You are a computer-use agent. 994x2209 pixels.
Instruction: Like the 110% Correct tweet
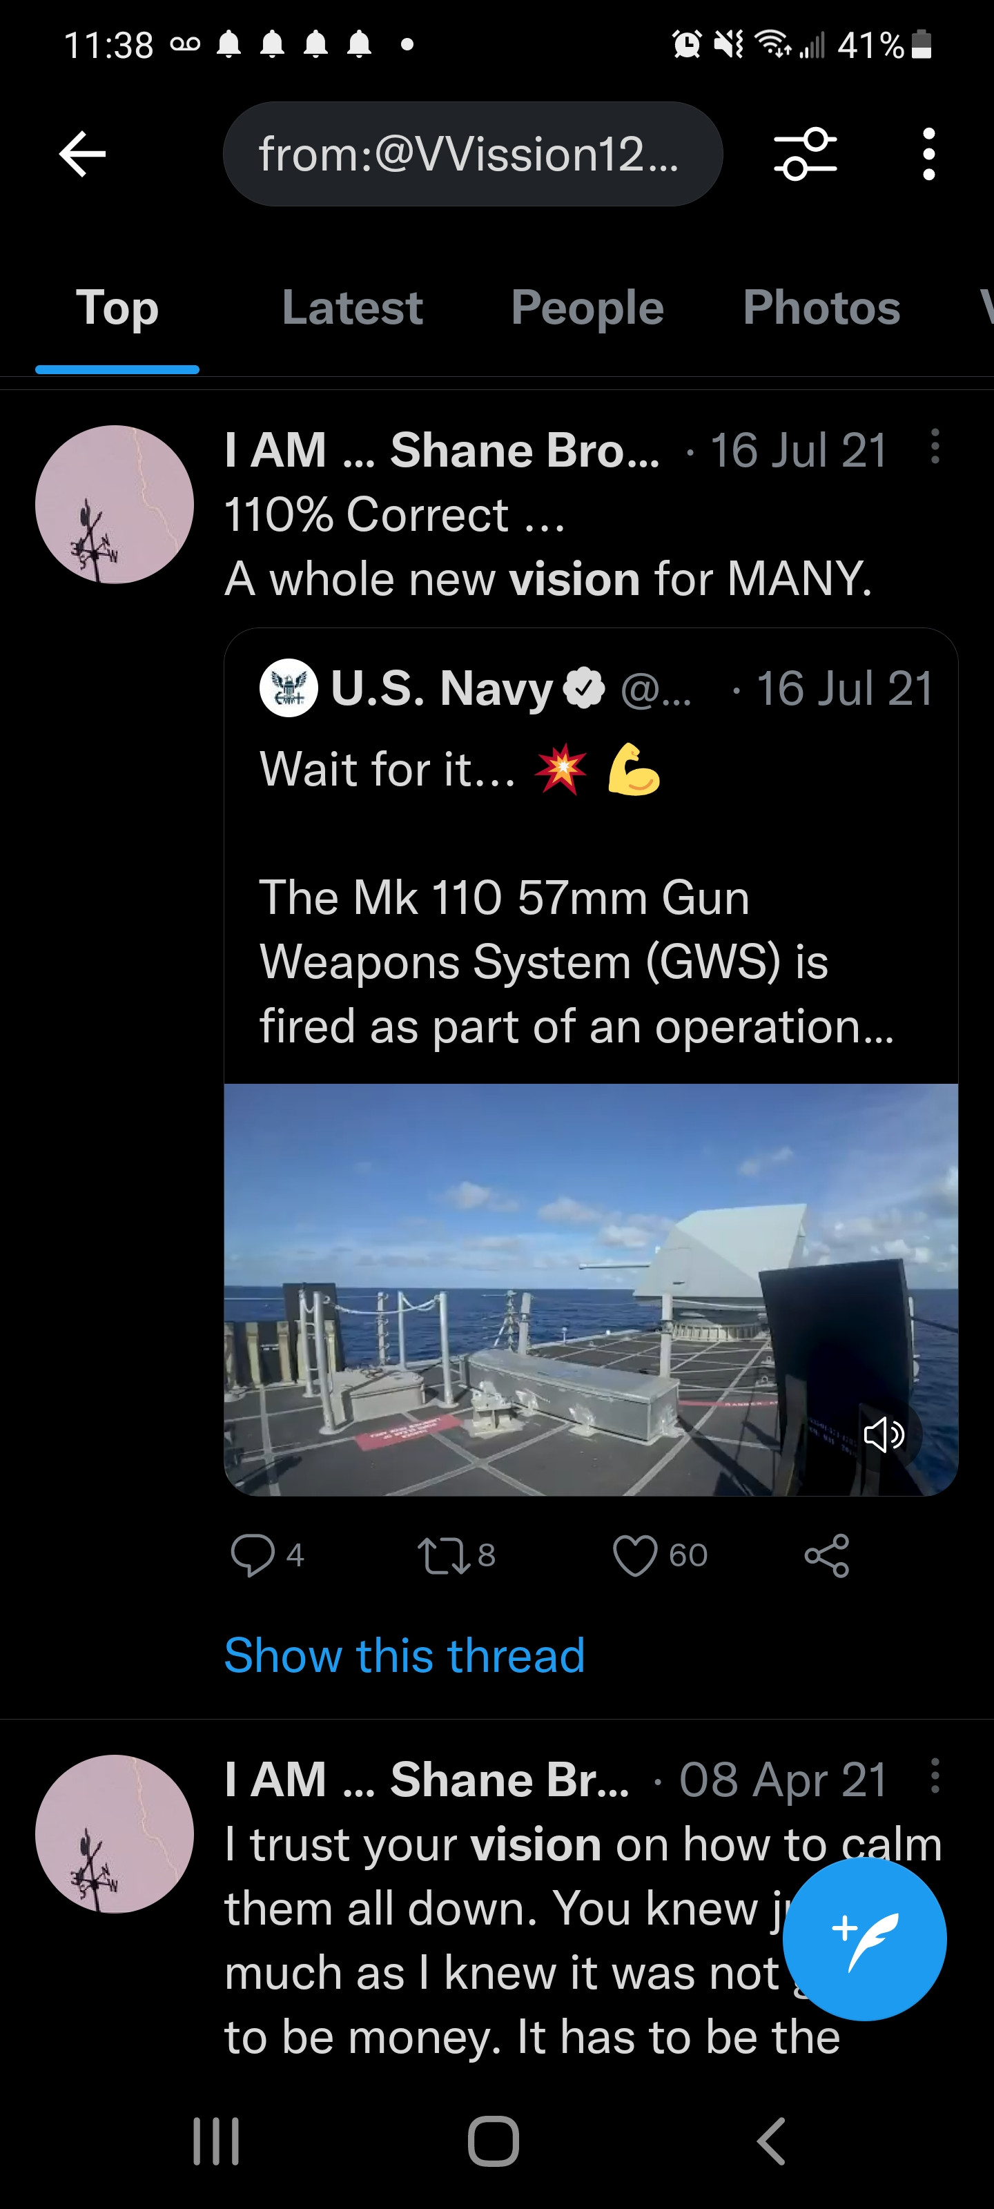tap(636, 1555)
